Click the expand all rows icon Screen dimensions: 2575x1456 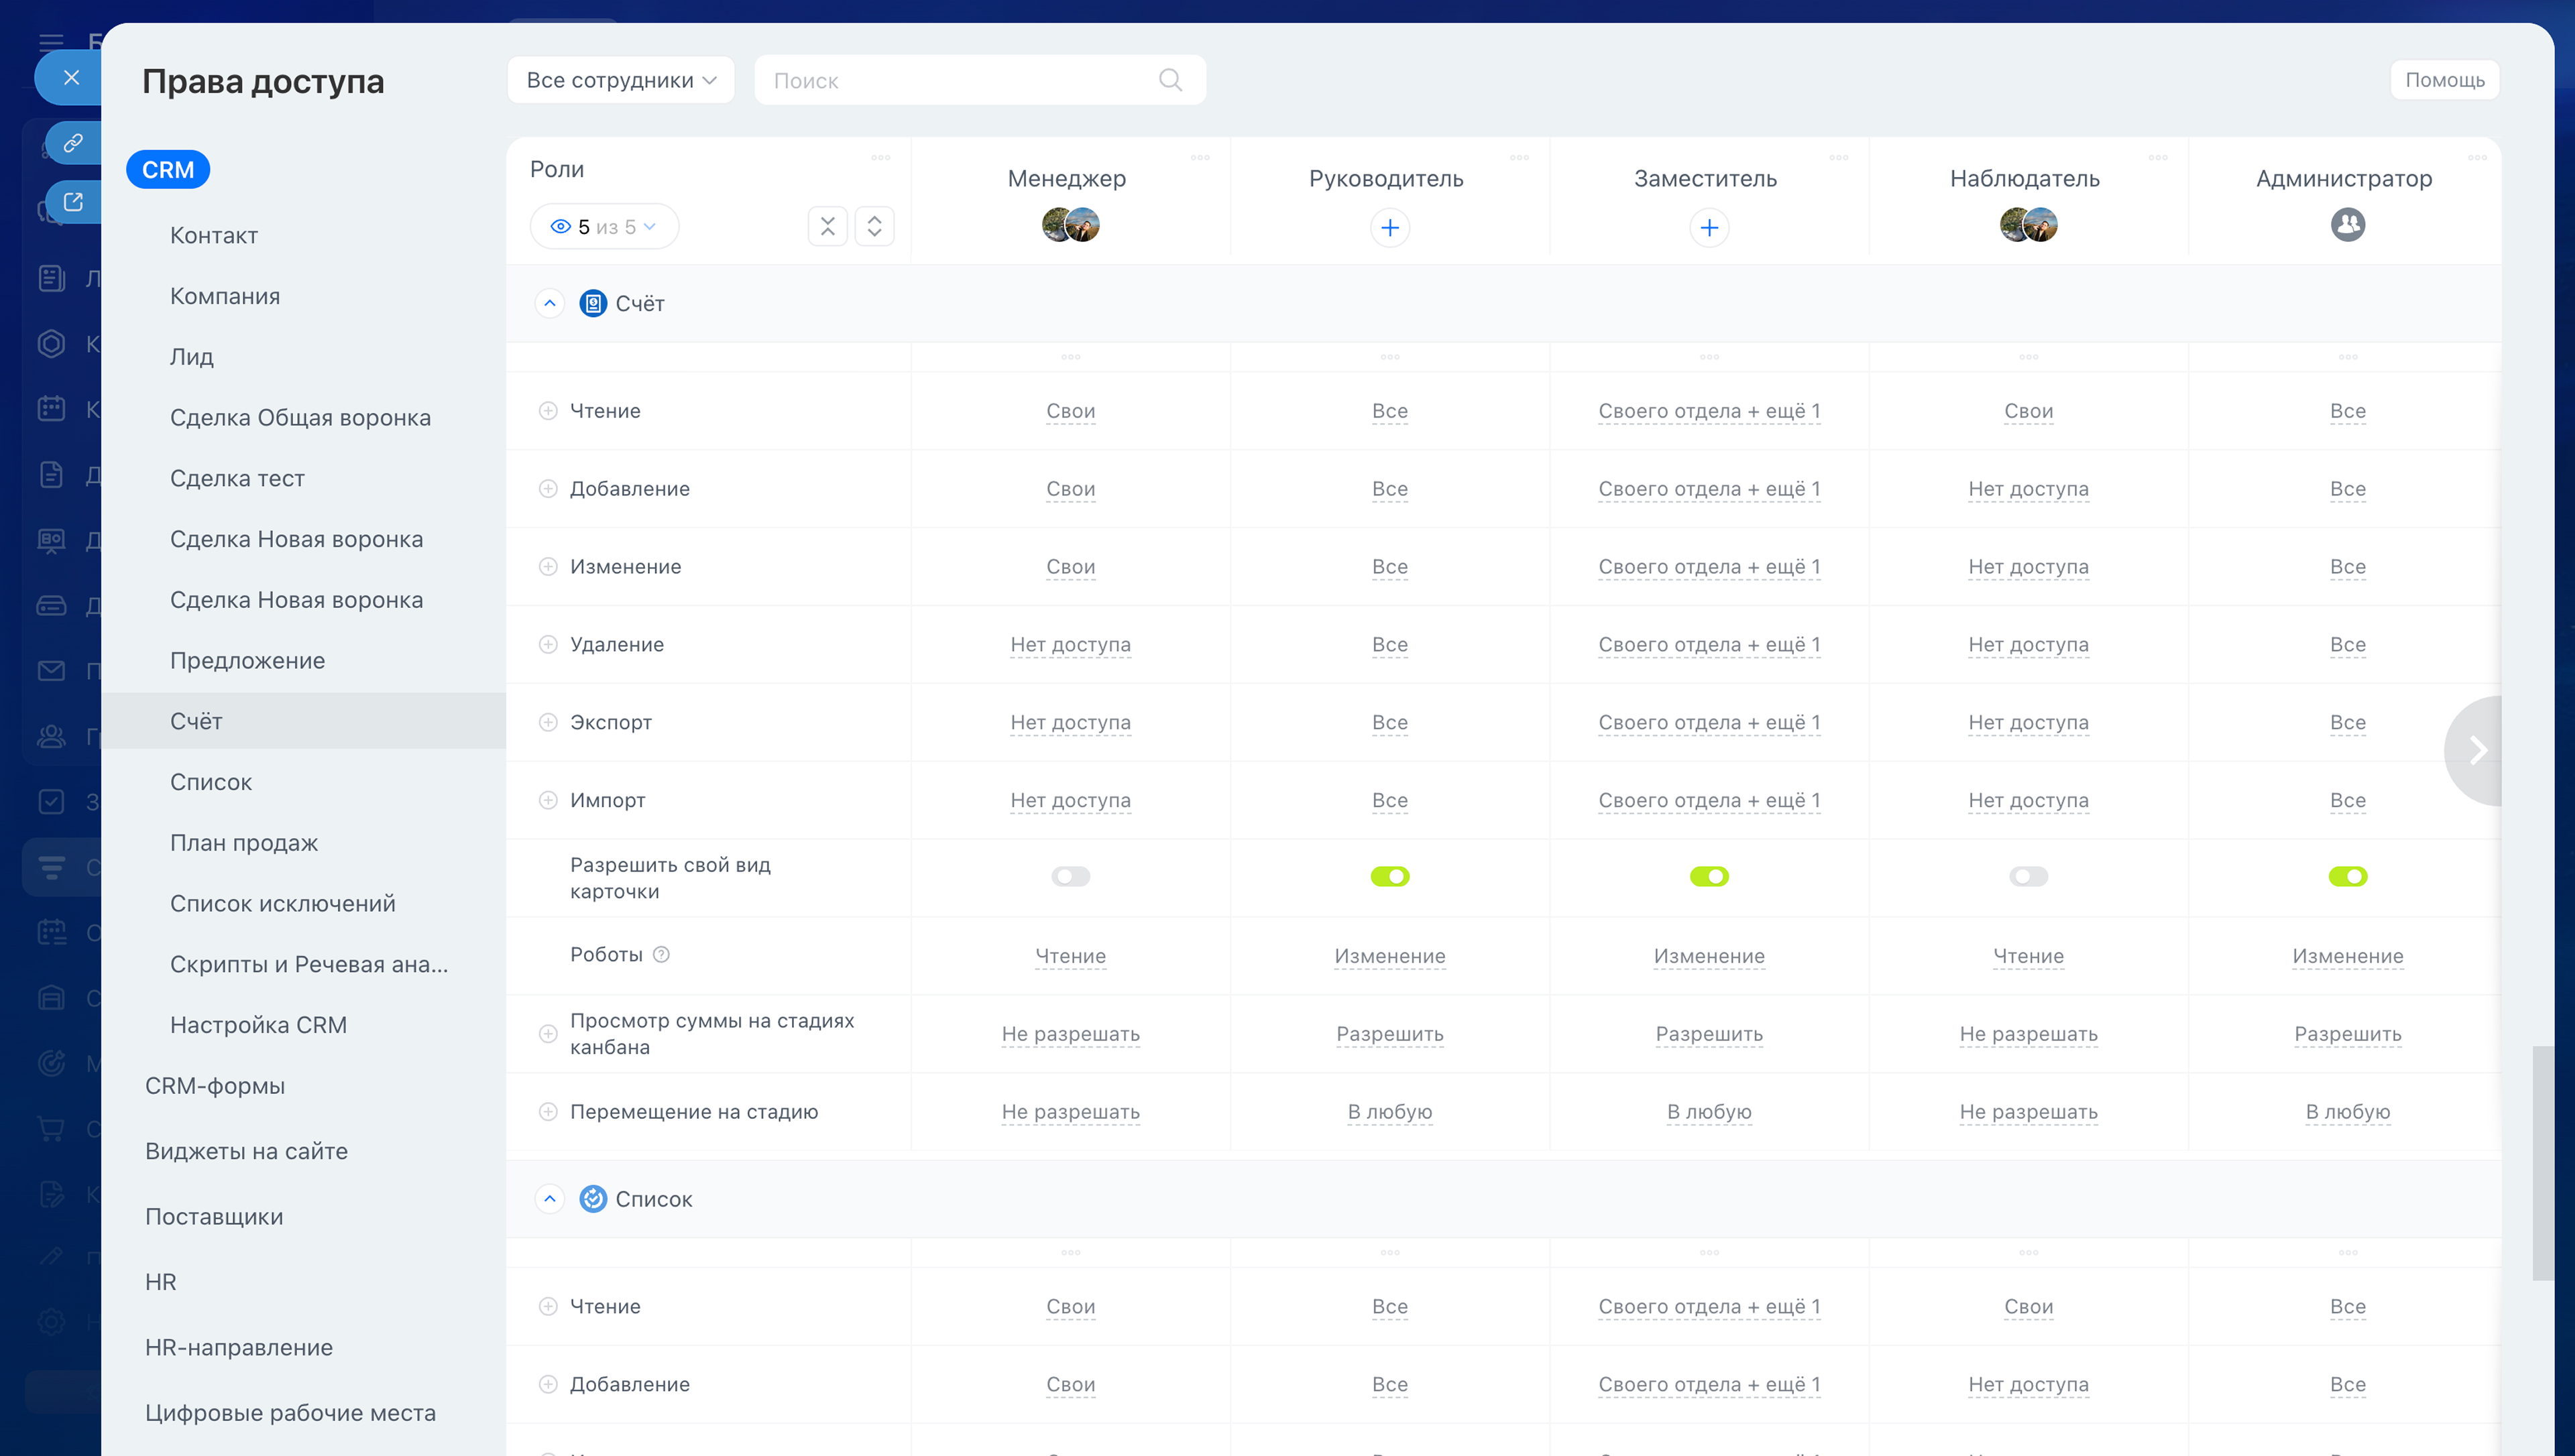pos(874,227)
